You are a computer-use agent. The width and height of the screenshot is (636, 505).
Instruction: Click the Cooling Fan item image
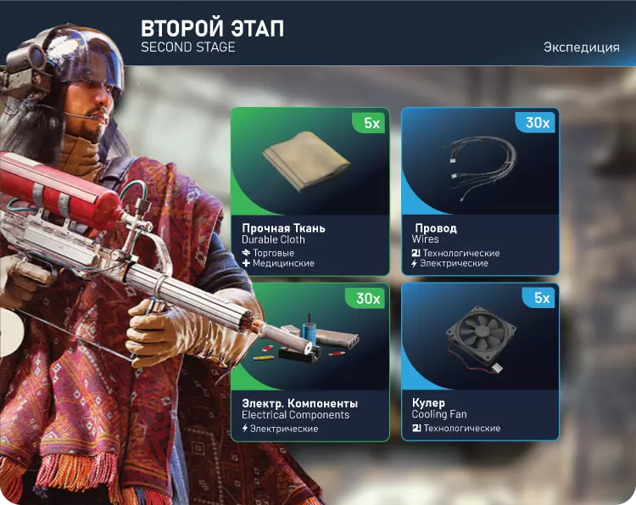pyautogui.click(x=481, y=339)
